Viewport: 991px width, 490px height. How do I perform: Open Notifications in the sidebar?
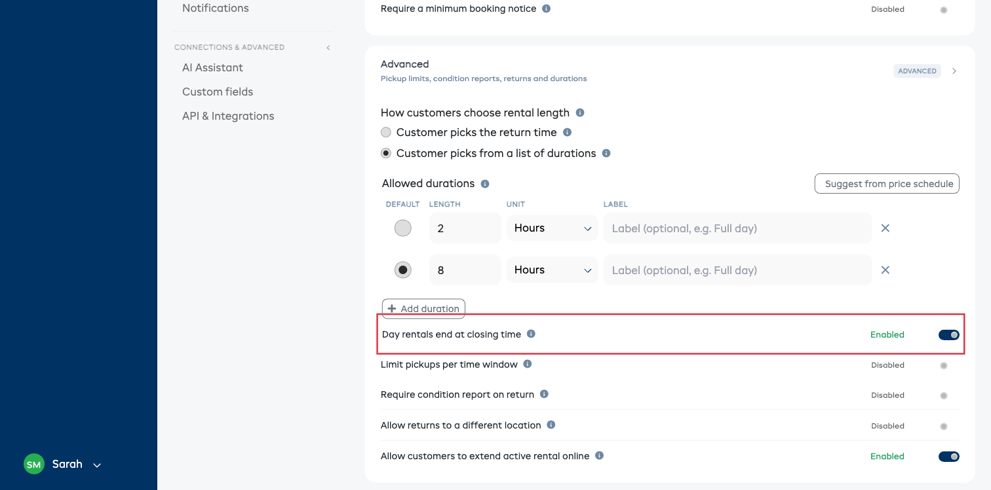coord(216,9)
